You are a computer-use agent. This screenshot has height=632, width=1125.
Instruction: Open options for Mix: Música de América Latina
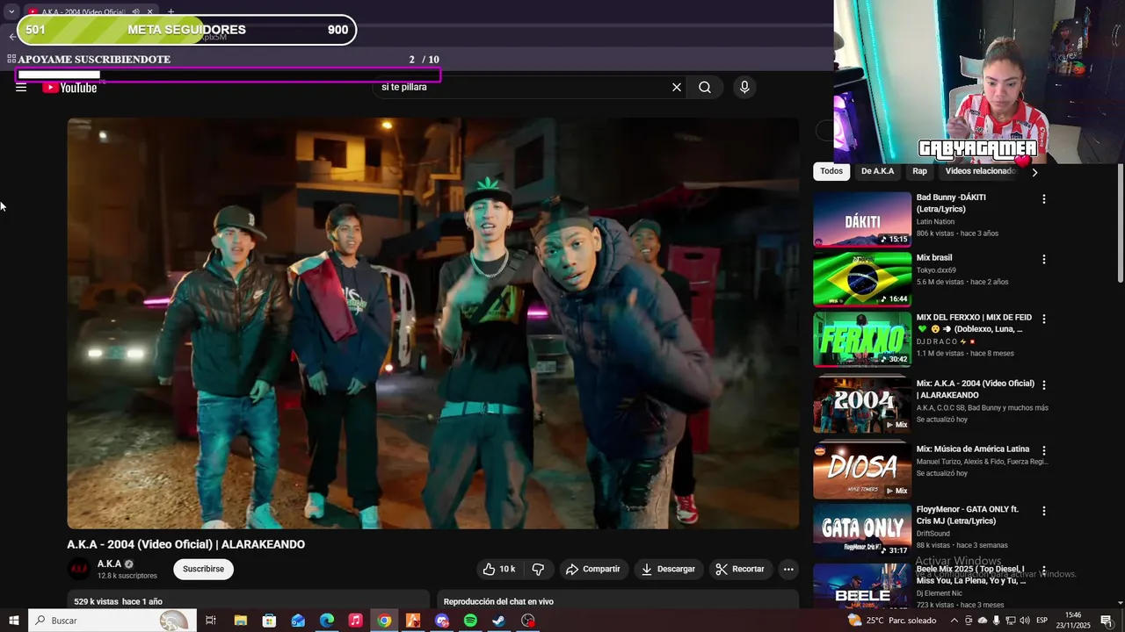(x=1044, y=451)
